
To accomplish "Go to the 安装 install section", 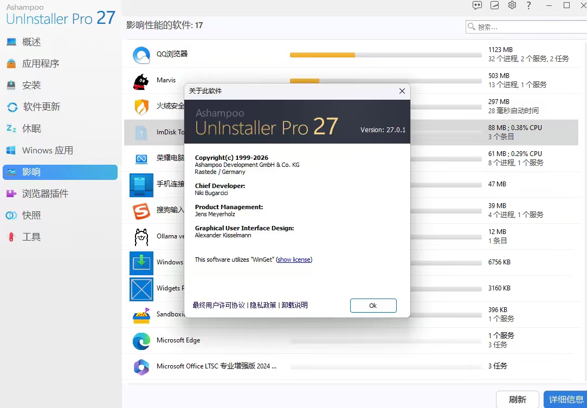I will click(31, 86).
